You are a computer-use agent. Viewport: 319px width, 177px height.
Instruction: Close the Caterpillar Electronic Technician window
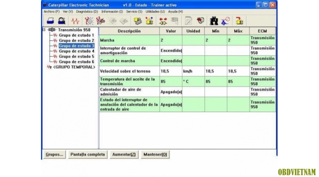point(273,5)
